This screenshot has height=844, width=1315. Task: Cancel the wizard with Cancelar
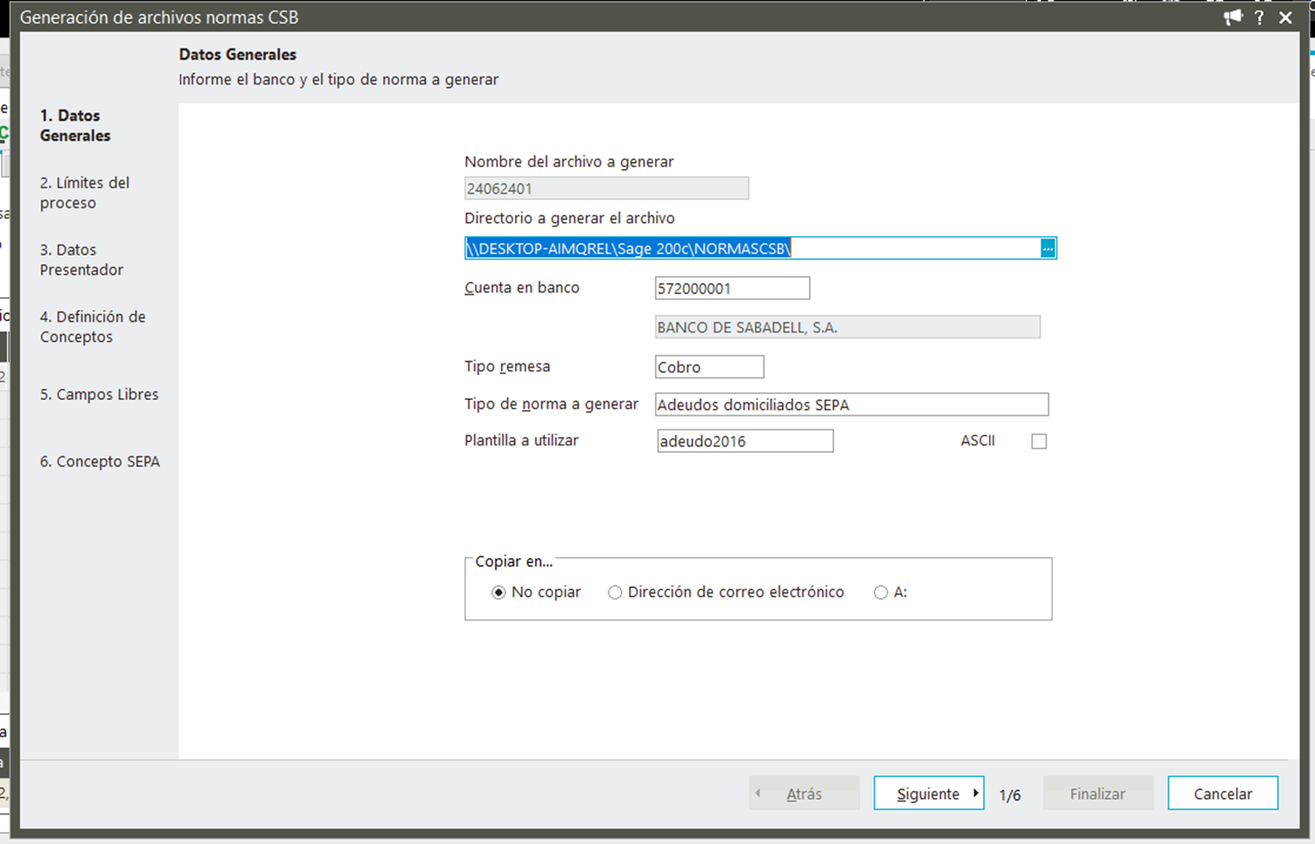pos(1223,794)
